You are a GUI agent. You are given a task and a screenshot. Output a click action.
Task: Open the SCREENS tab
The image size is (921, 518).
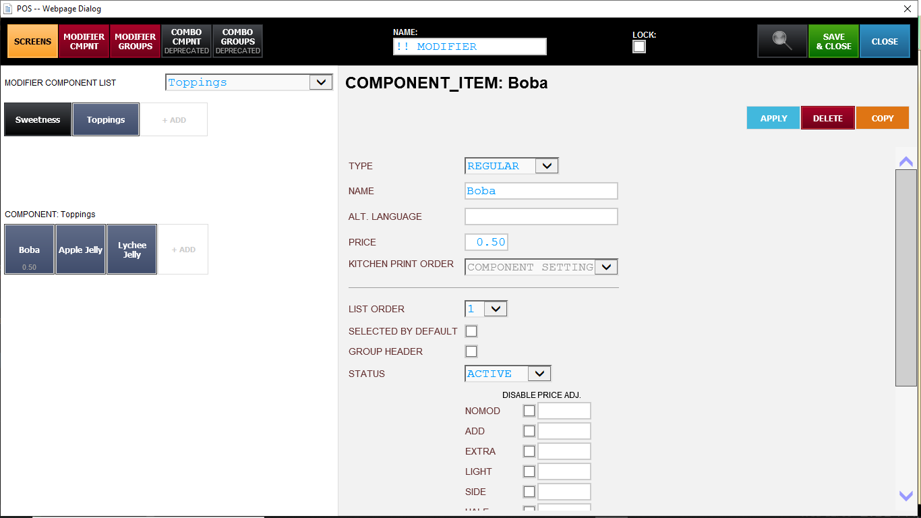[32, 41]
